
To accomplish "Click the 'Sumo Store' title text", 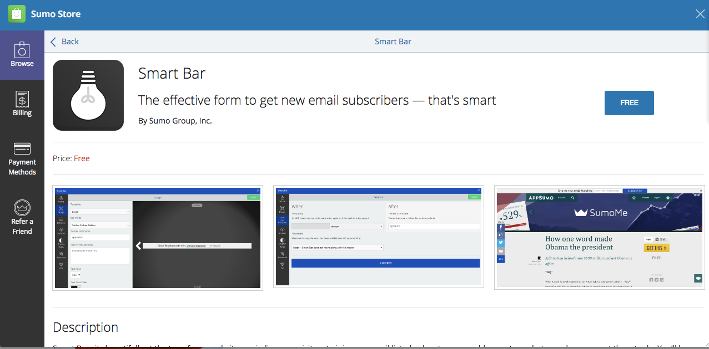I will [56, 14].
